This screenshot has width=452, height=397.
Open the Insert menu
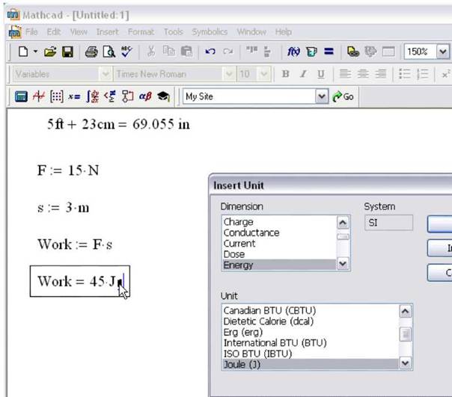(107, 32)
